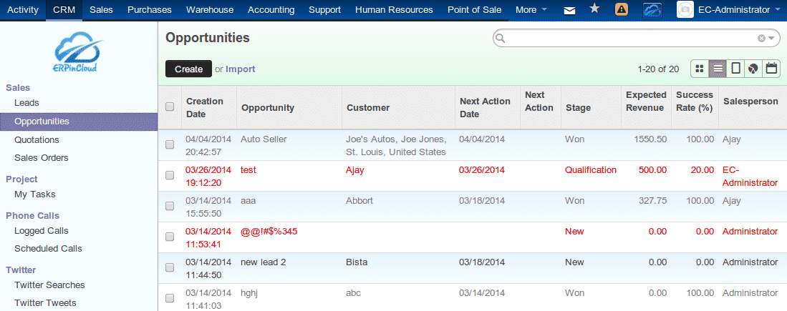
Task: Switch to calendar view
Action: tap(771, 69)
